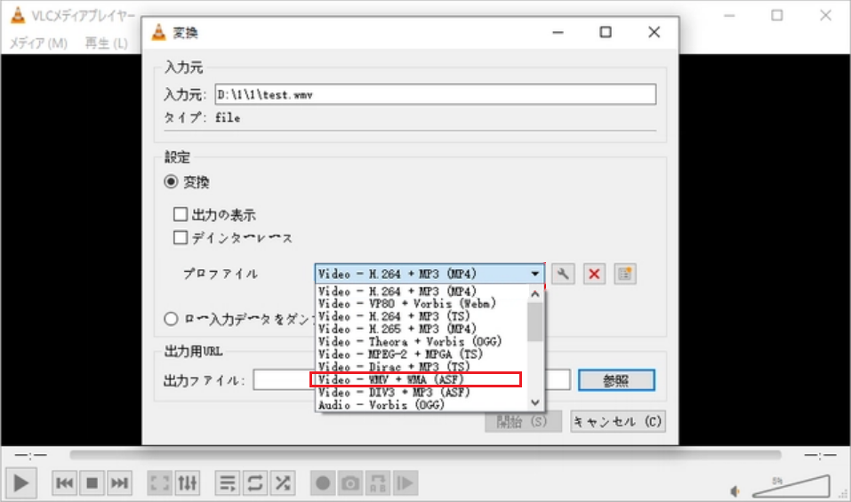
Task: Click profile list scrollbar down arrow
Action: 535,402
